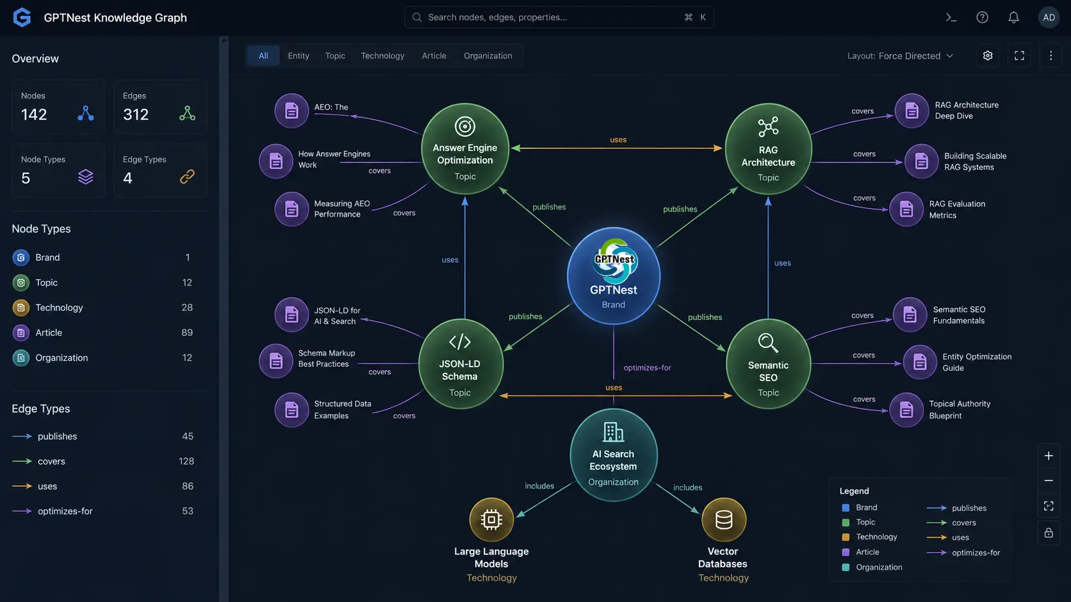Click the search nodes input field
This screenshot has width=1071, height=602.
click(559, 17)
